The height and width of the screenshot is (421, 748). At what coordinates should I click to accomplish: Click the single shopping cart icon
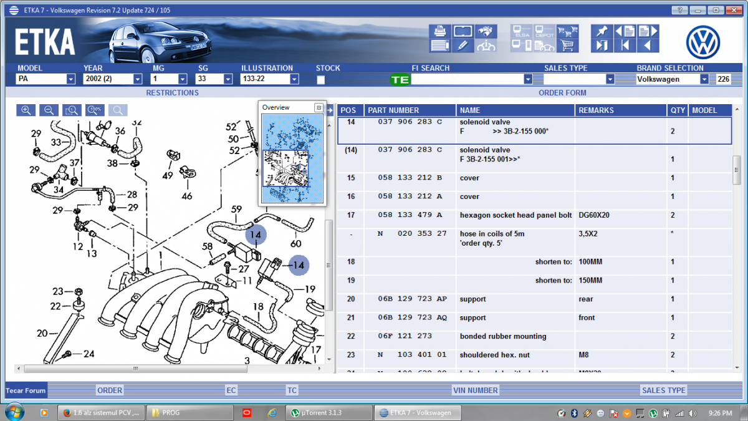click(x=567, y=46)
